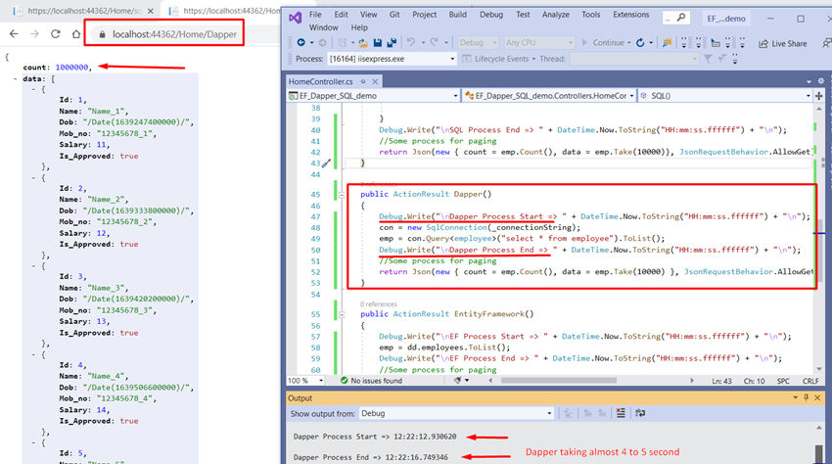Click the editor horizontal scrollbar thumb
This screenshot has height=464, width=832.
[x=559, y=380]
